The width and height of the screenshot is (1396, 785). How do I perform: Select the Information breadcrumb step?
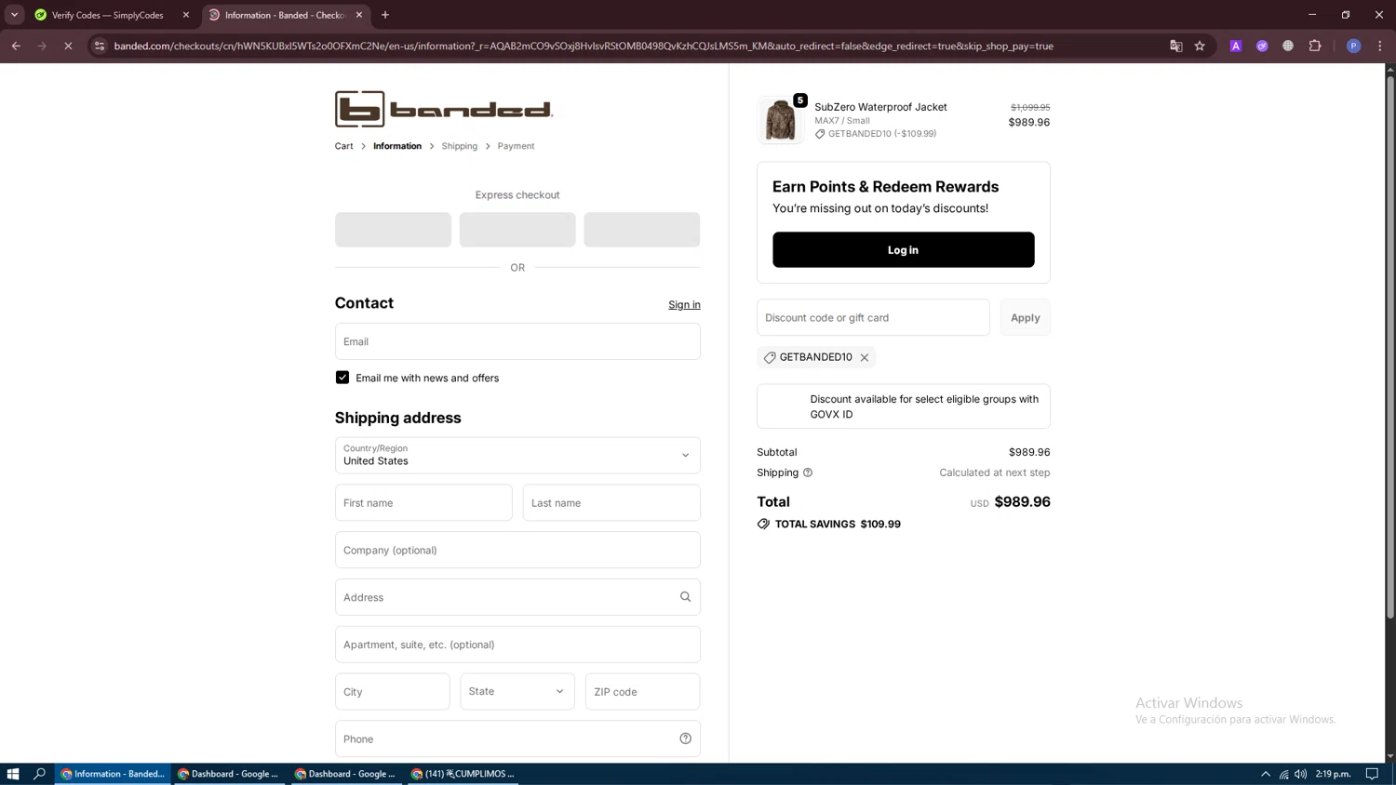[397, 146]
